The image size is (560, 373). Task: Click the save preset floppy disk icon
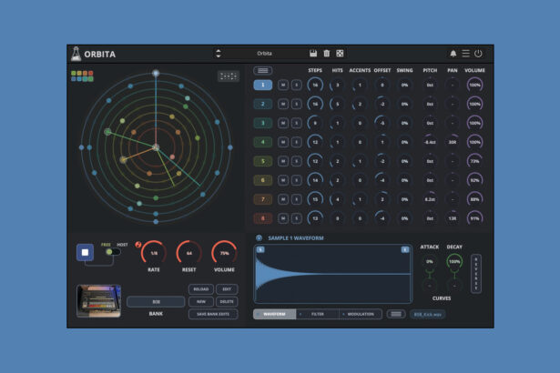point(313,53)
